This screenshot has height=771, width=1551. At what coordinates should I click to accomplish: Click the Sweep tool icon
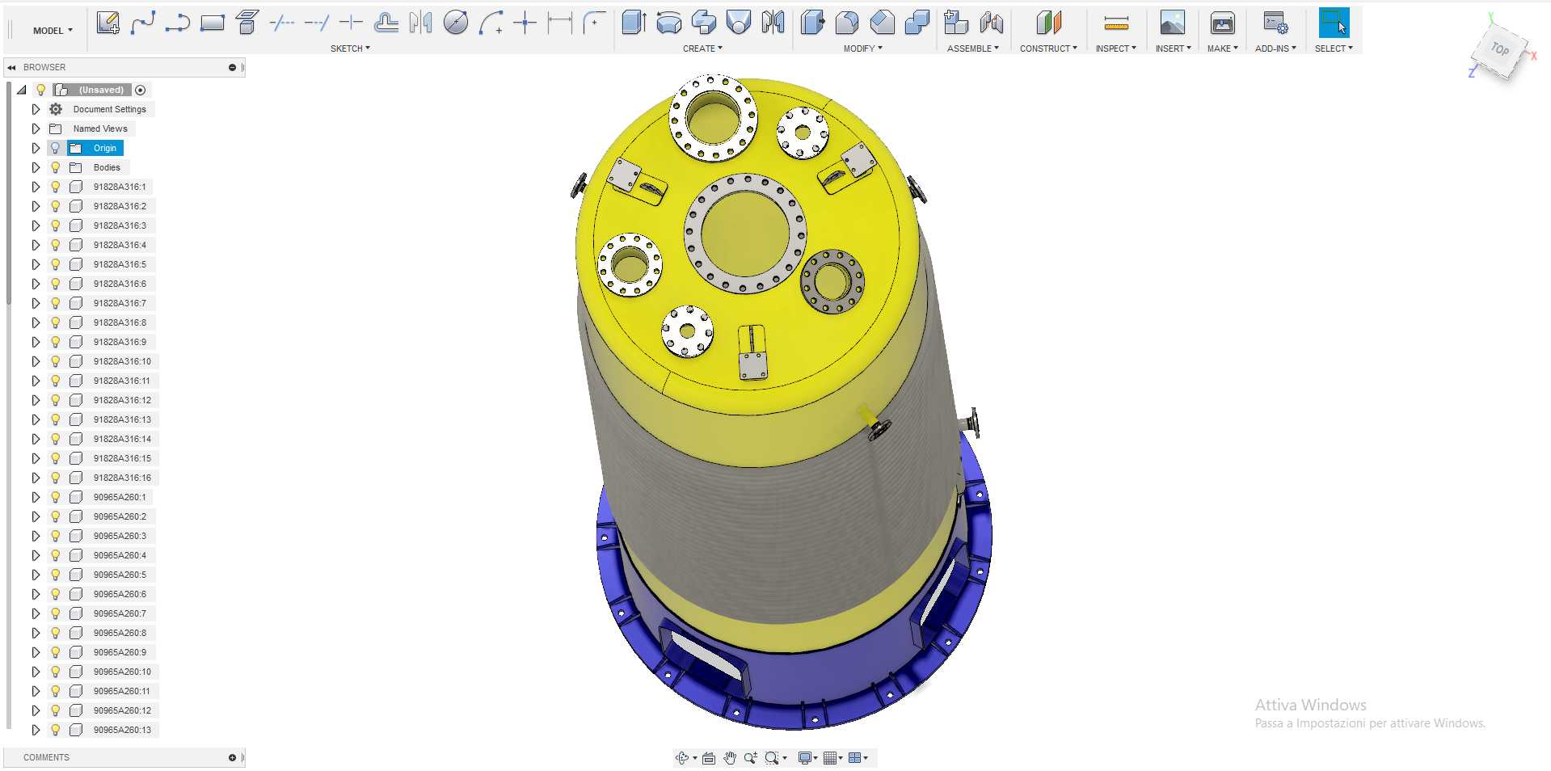[703, 23]
